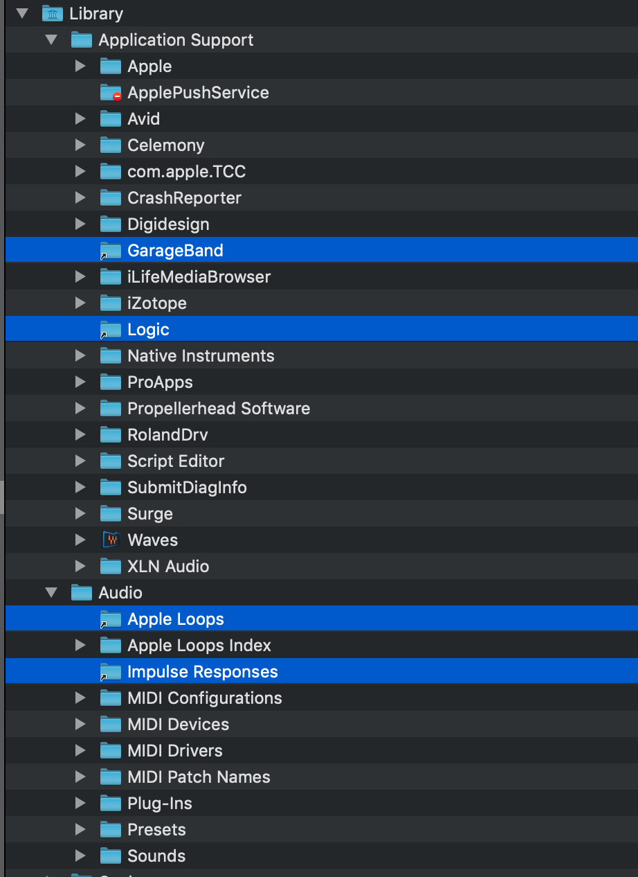The image size is (638, 877).
Task: Expand the MIDI Drivers folder
Action: [x=80, y=751]
